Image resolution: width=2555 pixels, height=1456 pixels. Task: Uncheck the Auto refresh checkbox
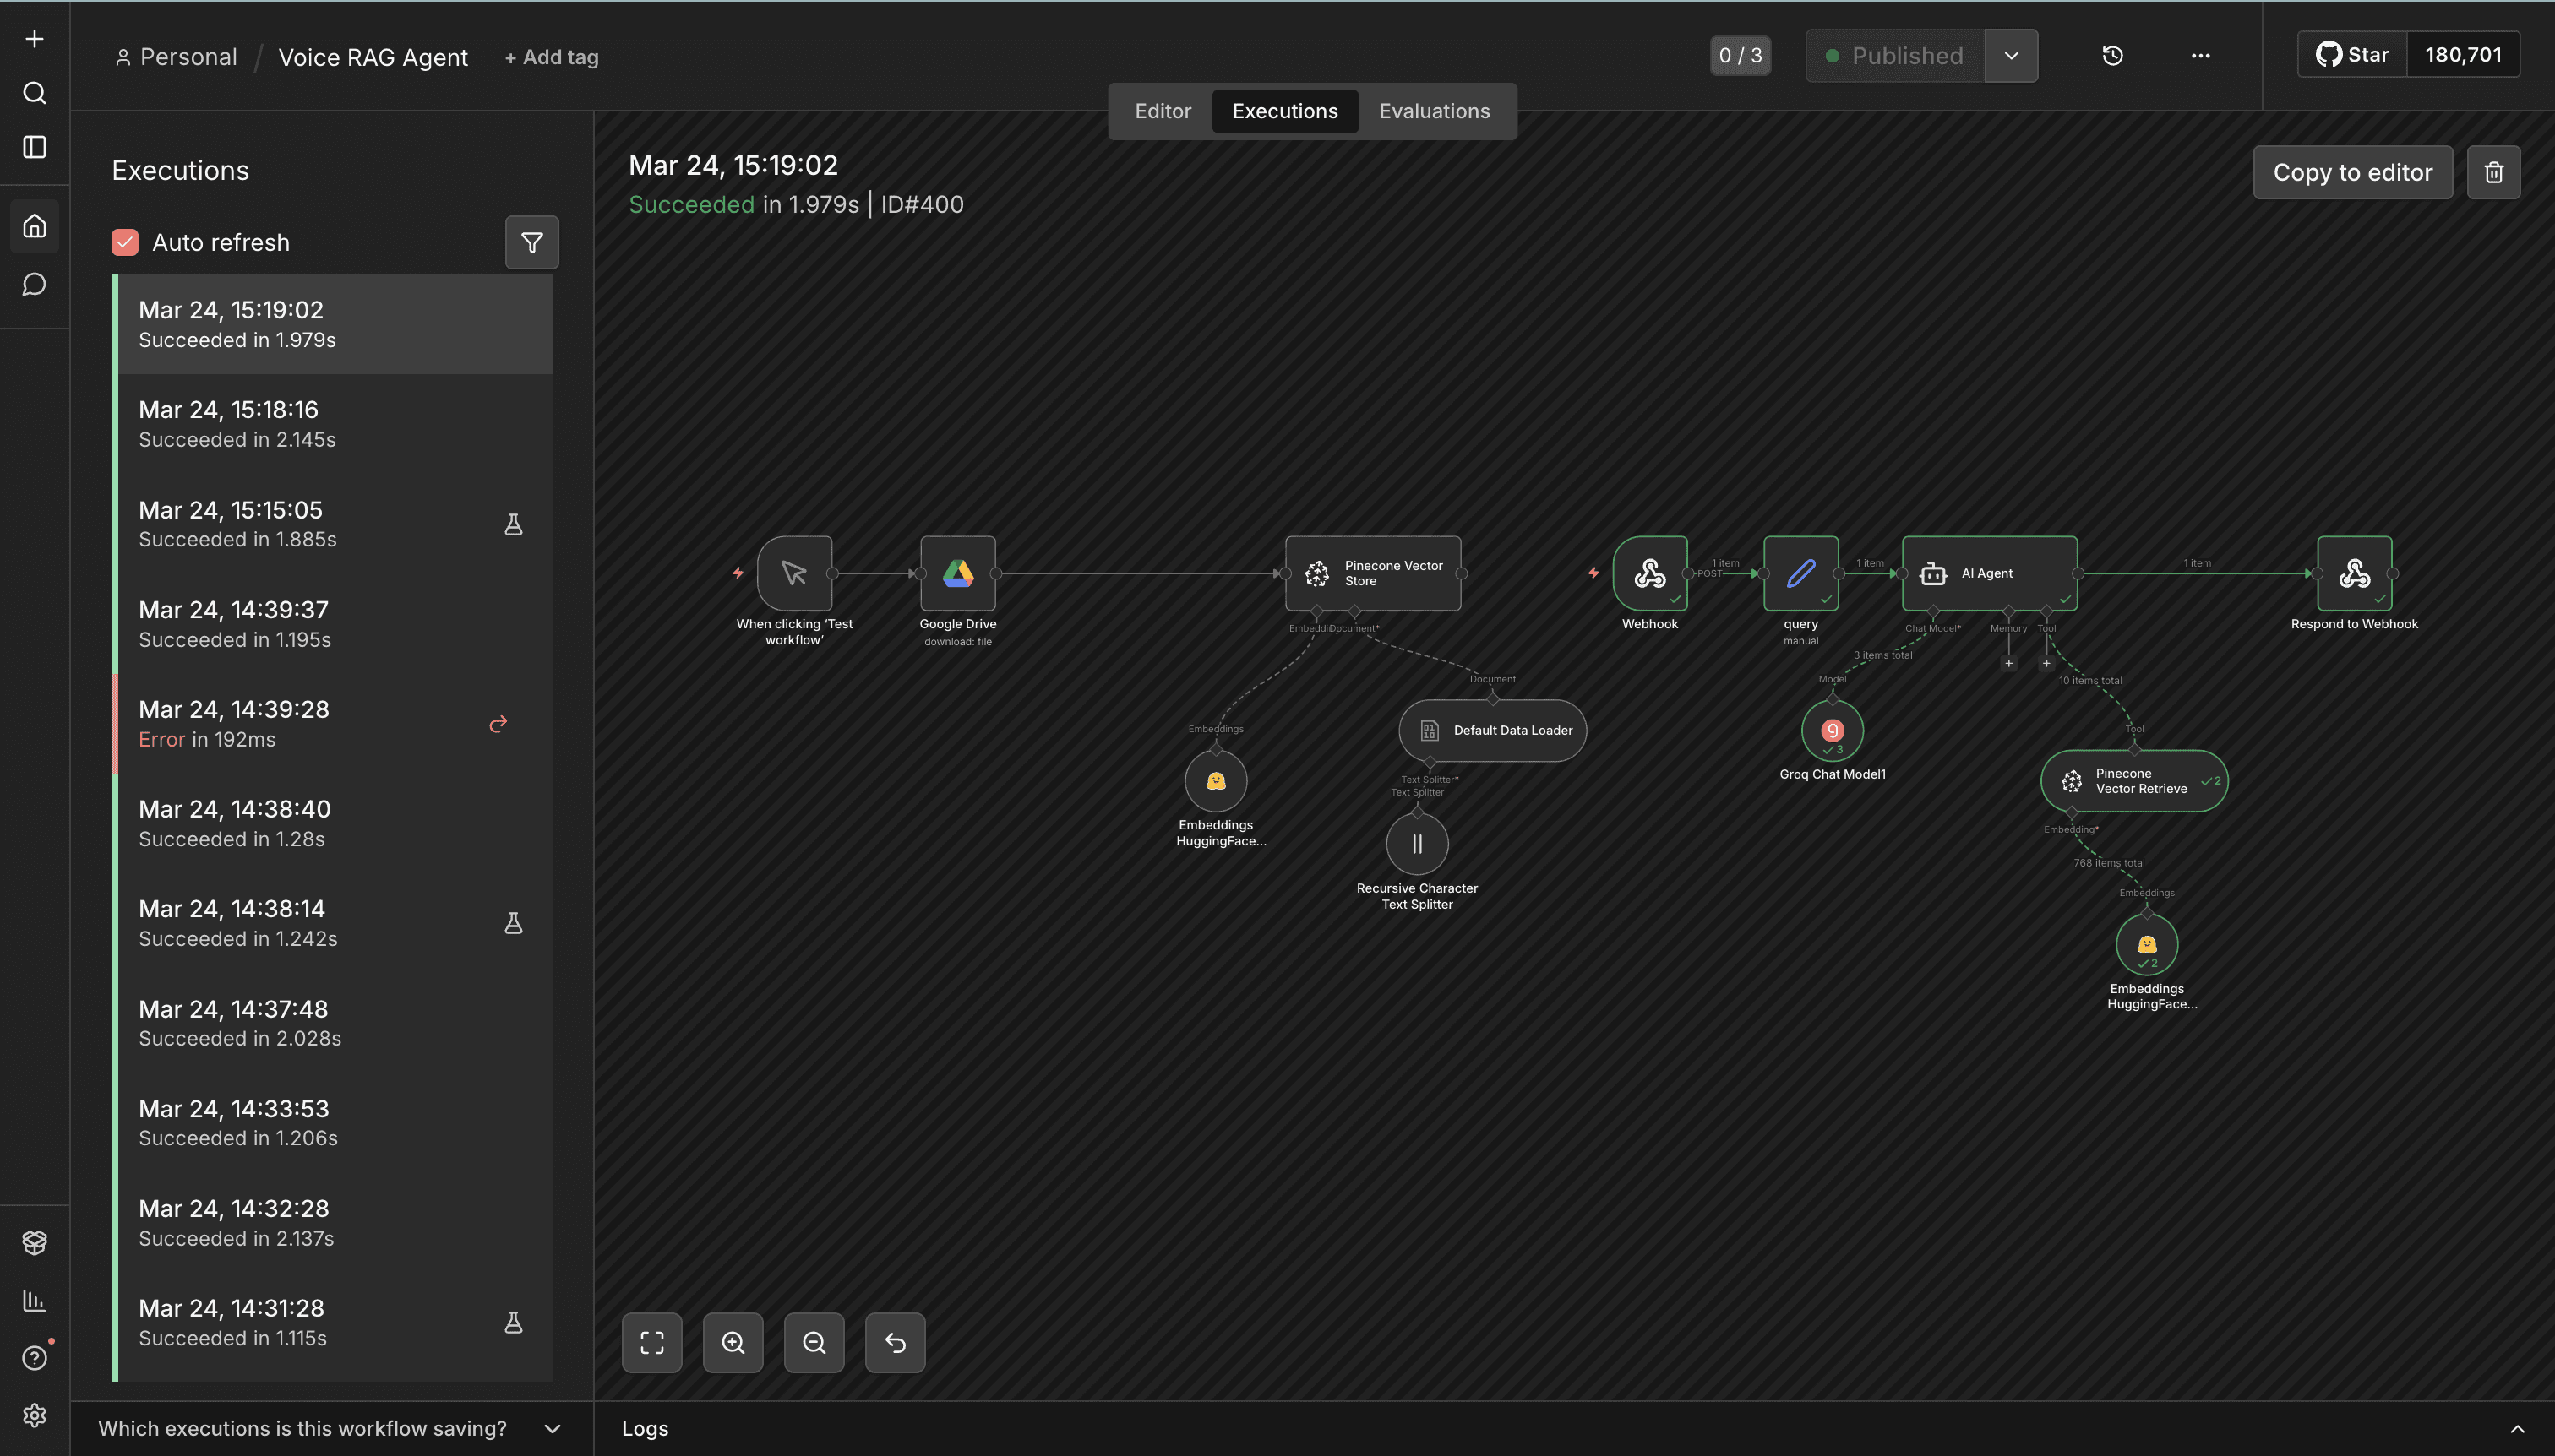pos(125,242)
